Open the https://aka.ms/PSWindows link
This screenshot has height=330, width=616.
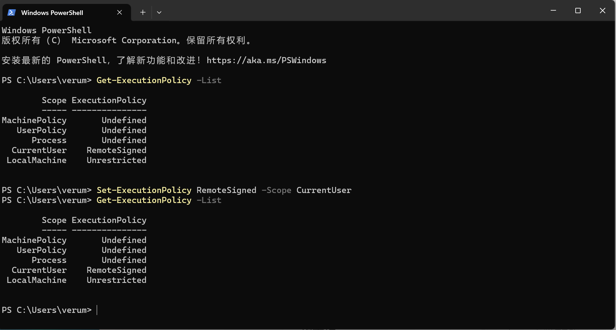click(x=266, y=60)
